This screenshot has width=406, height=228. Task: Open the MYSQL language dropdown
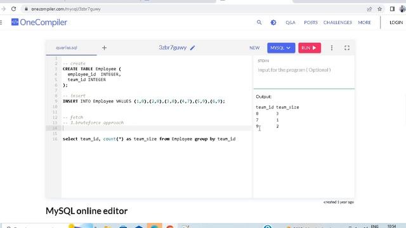pyautogui.click(x=281, y=48)
